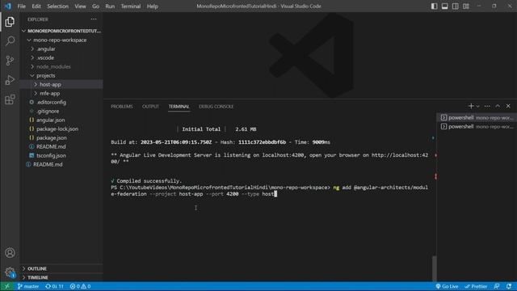Image resolution: width=517 pixels, height=291 pixels.
Task: Click Go Live in status bar
Action: (x=447, y=286)
